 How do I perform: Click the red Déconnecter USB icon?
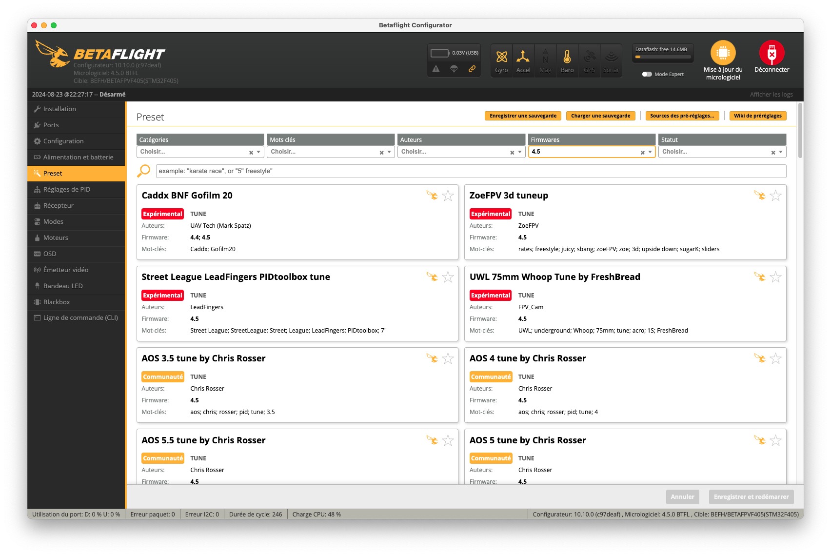tap(772, 52)
